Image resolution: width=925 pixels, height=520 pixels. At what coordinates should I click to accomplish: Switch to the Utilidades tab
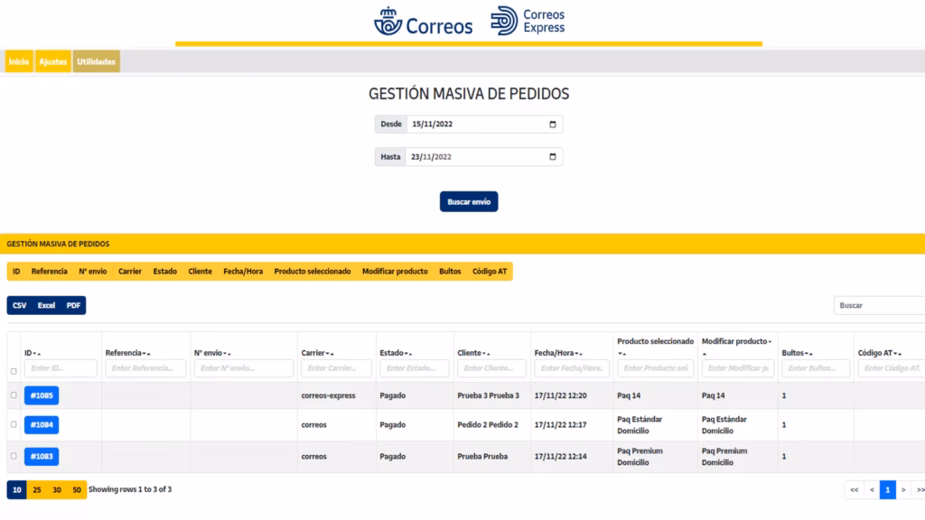click(x=96, y=61)
